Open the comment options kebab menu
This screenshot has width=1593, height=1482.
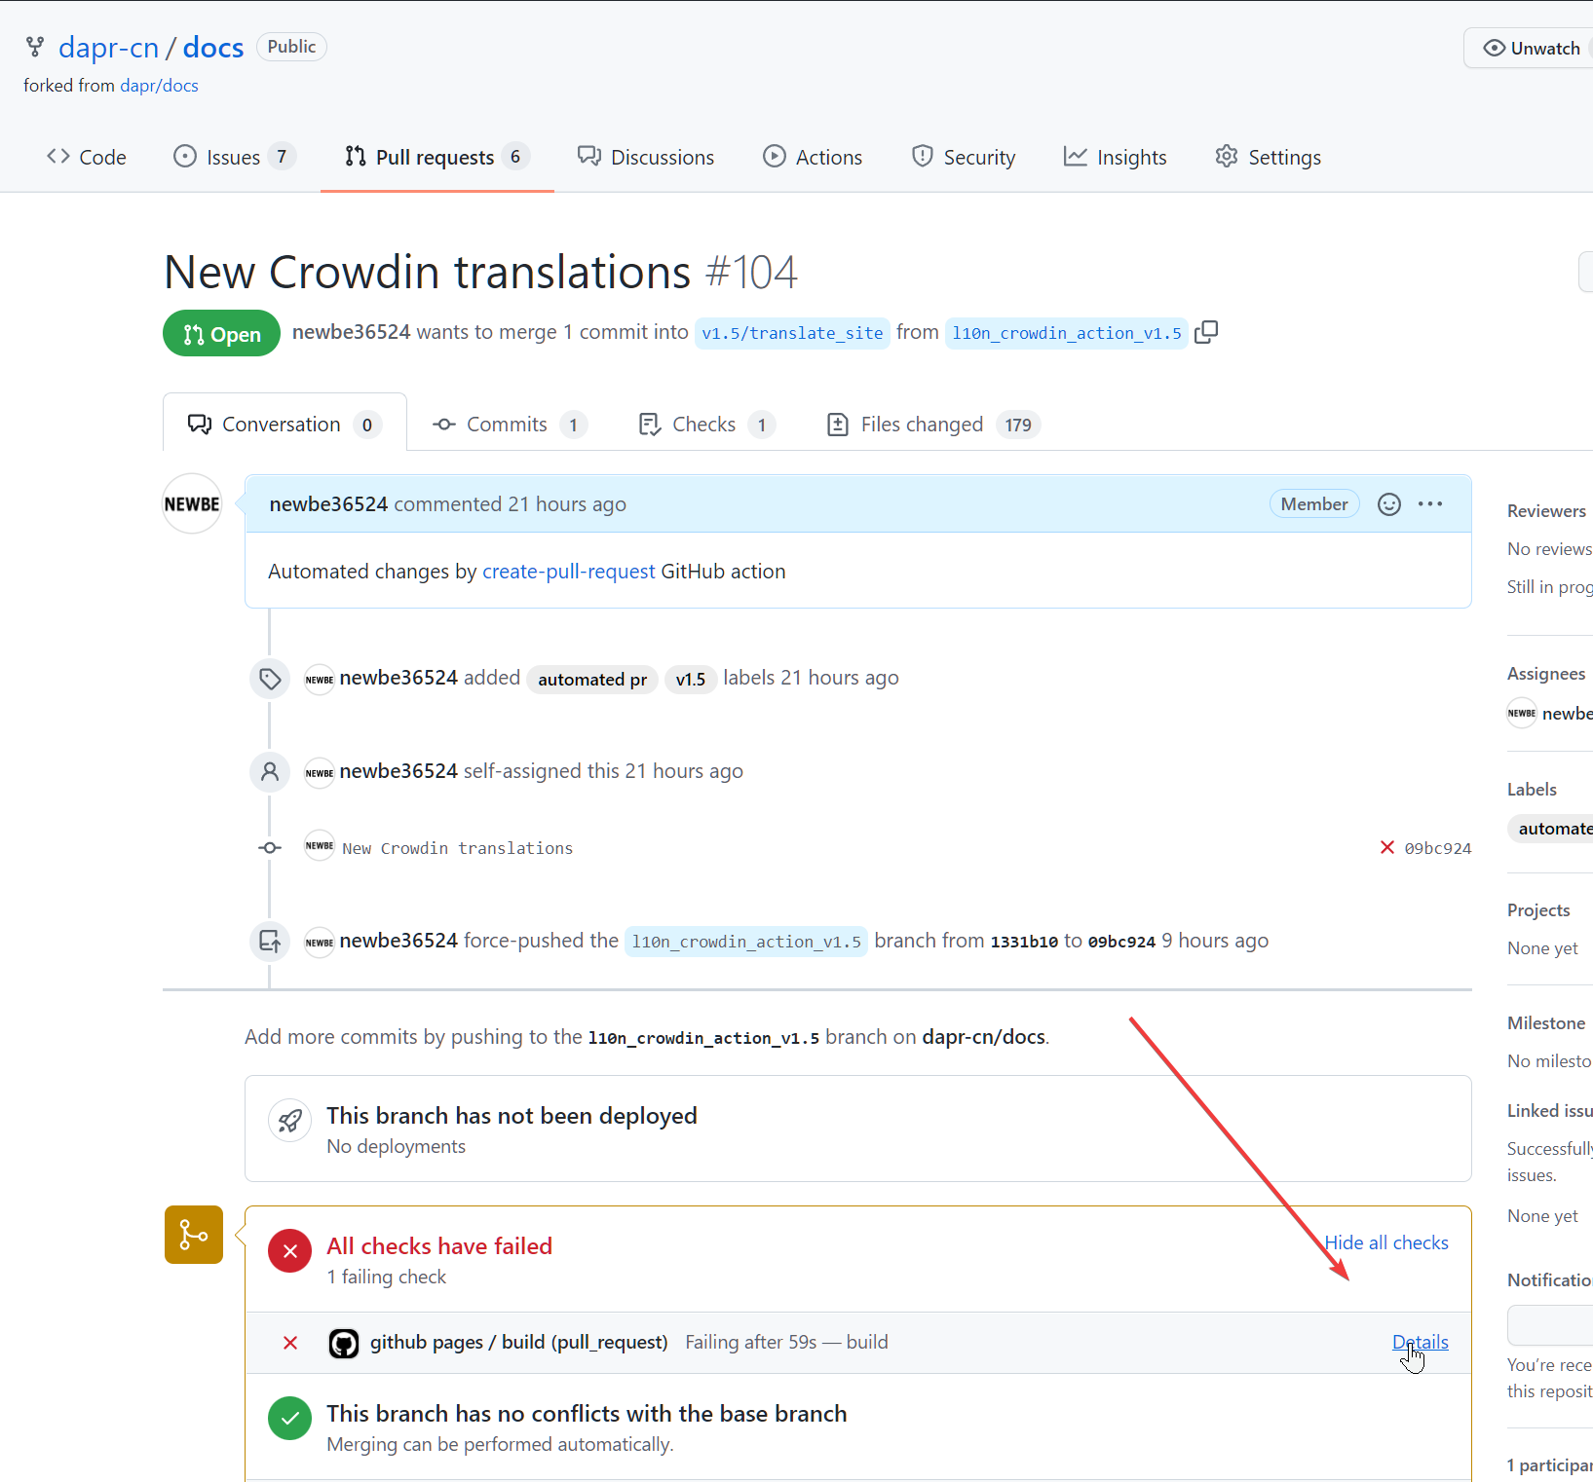[x=1429, y=503]
